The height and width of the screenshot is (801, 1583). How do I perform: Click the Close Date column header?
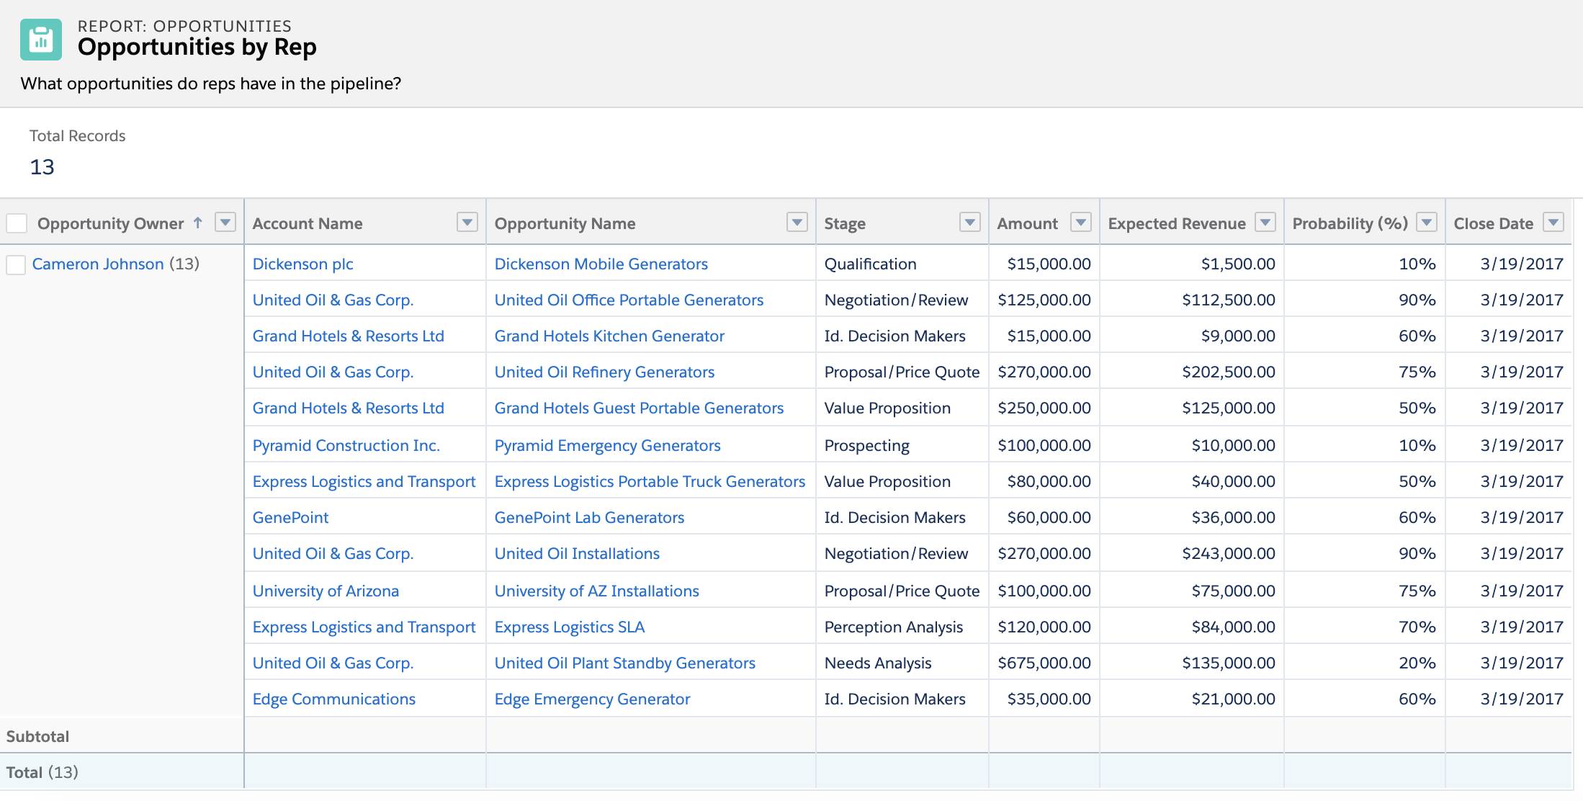coord(1493,223)
